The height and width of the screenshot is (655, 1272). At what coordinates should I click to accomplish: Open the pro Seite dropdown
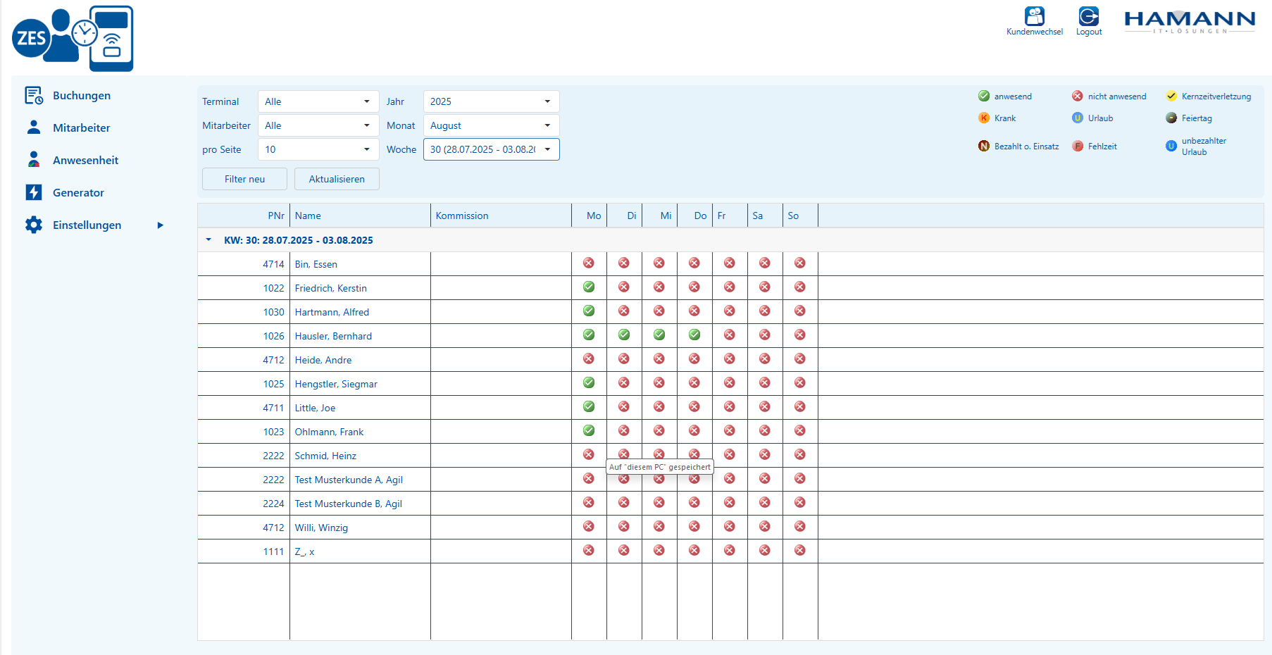[x=318, y=149]
